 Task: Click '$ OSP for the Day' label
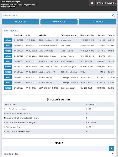(12, 127)
